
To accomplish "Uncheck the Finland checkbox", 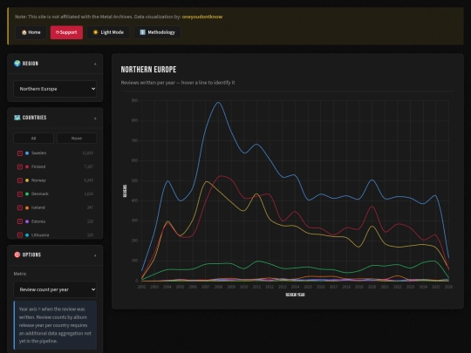I will [20, 166].
